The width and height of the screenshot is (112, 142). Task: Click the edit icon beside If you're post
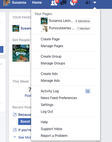click(15, 130)
